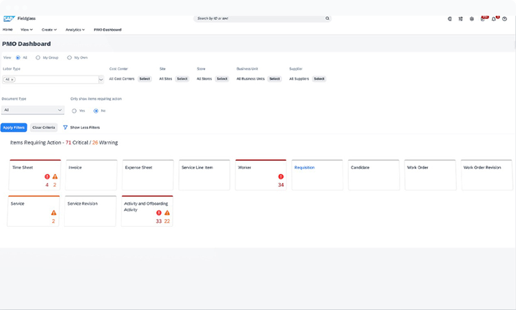
Task: Select the My Own view radio button
Action: click(x=69, y=58)
